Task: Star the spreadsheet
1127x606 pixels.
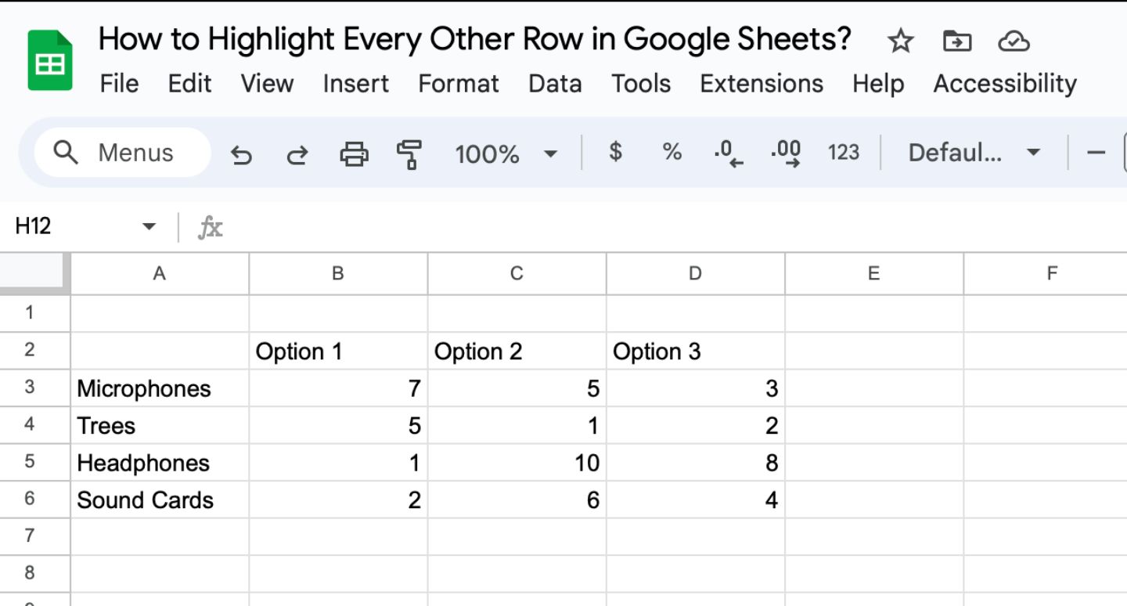Action: [x=900, y=40]
